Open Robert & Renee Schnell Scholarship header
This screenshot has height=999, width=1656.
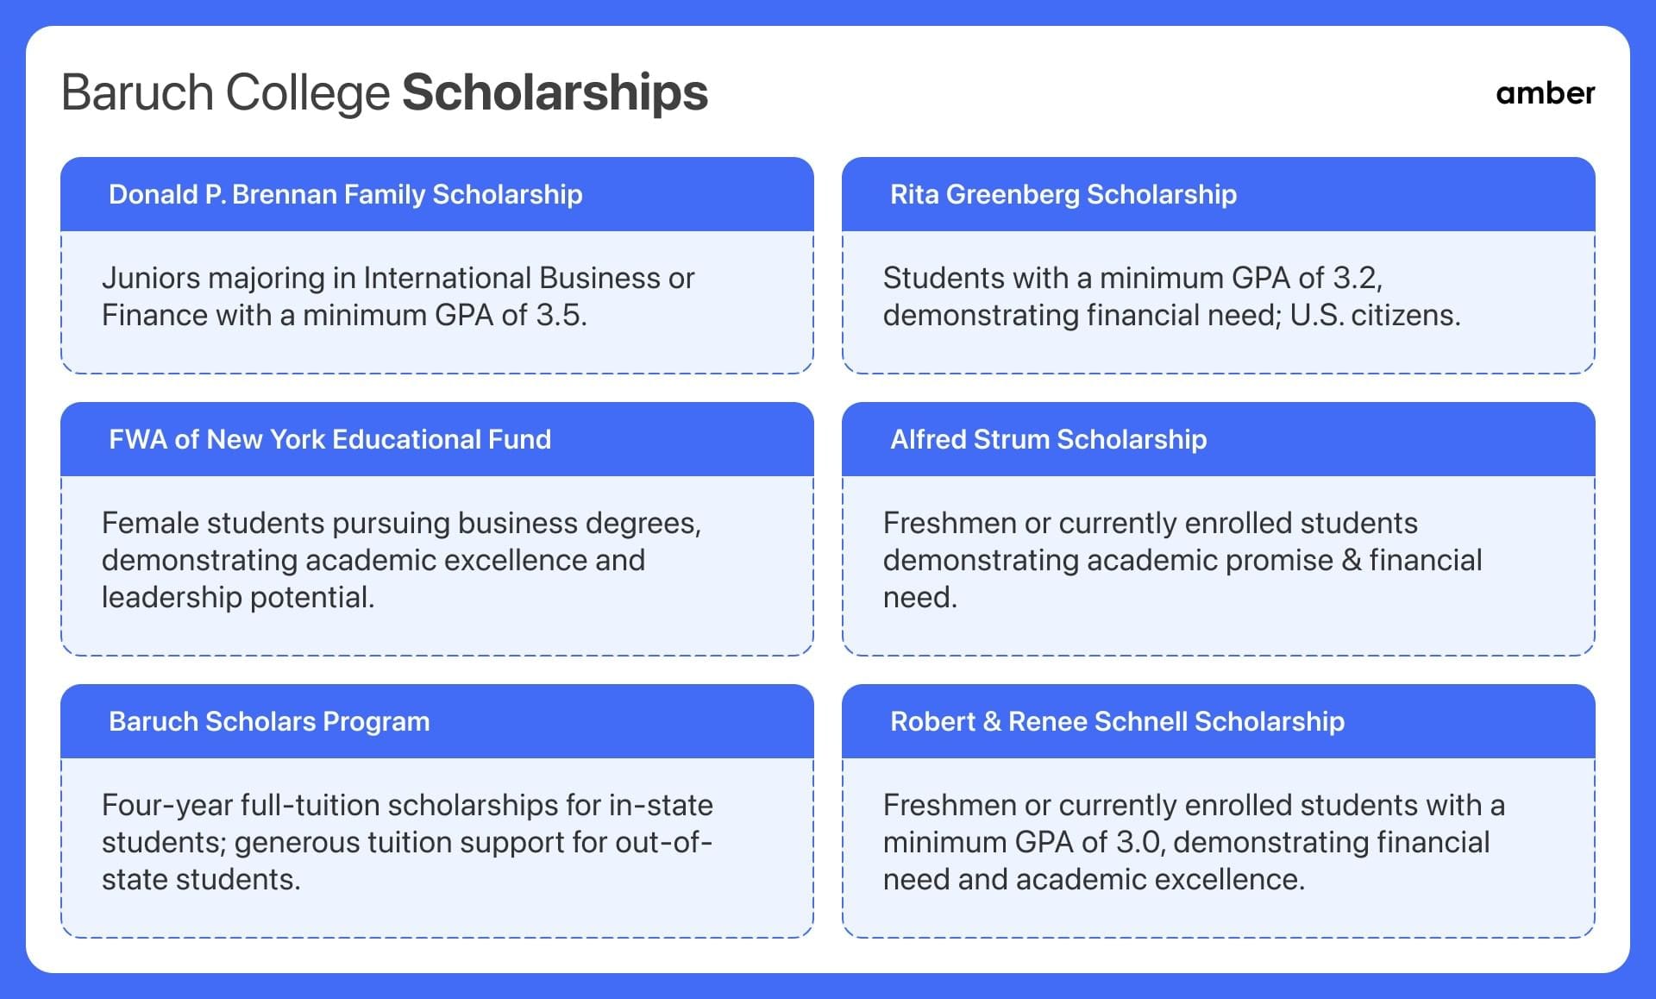[1218, 721]
